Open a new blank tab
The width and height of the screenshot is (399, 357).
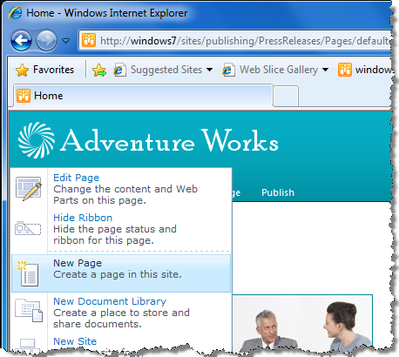[286, 97]
